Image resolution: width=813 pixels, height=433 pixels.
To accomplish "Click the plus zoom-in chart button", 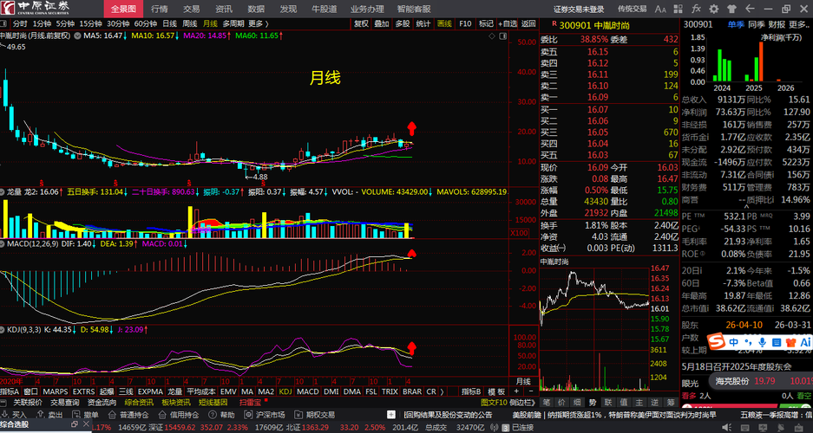I will [516, 391].
